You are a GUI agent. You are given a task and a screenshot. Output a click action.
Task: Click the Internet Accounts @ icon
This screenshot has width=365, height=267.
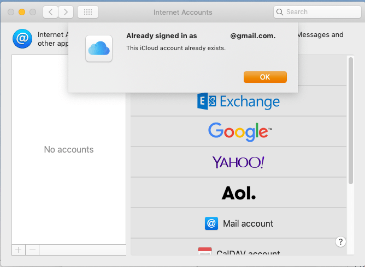coord(22,39)
